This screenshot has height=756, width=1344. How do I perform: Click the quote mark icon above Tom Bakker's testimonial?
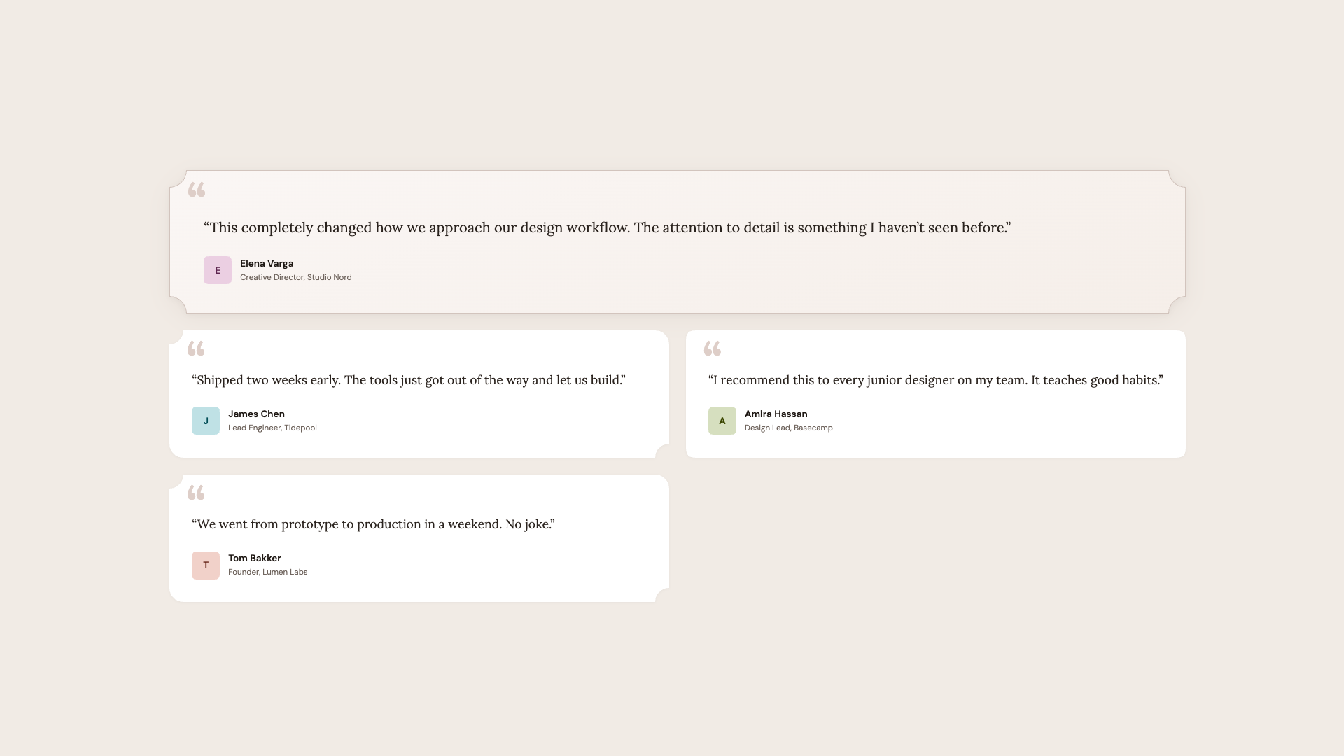click(x=196, y=493)
